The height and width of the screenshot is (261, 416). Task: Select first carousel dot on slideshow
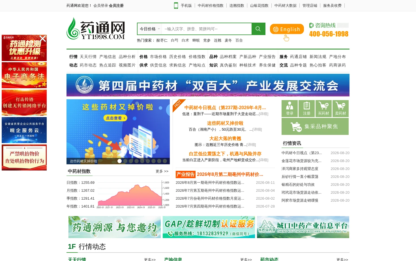119,161
